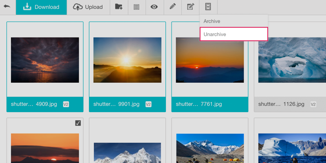Click file name ending 9901.jpg
The height and width of the screenshot is (163, 326).
click(x=117, y=104)
